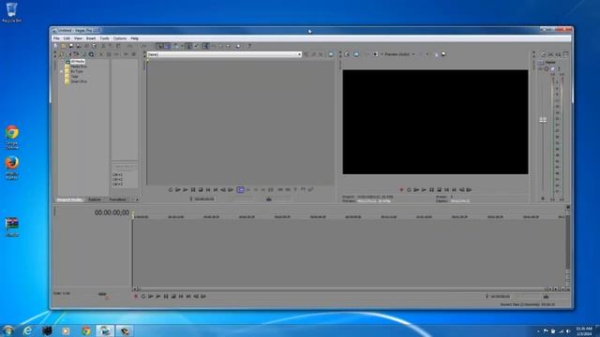This screenshot has width=600, height=337.
Task: Open the File menu
Action: click(x=56, y=38)
